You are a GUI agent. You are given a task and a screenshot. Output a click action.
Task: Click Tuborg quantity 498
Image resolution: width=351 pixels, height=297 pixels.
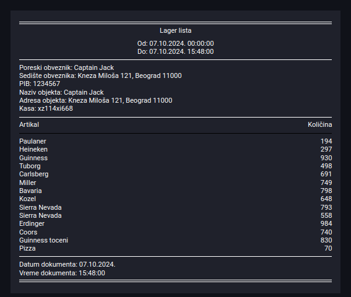click(326, 166)
